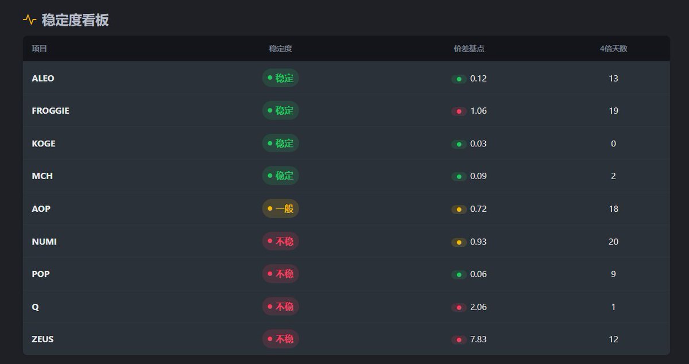Click the 不稳 badge in ZEUS row
The width and height of the screenshot is (689, 364).
tap(280, 339)
